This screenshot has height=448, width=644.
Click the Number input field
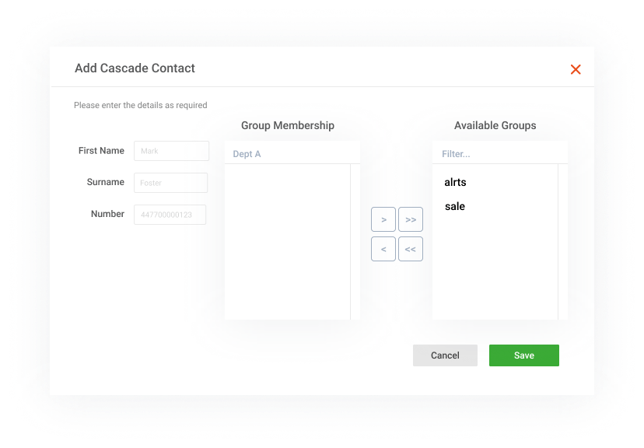(x=170, y=215)
